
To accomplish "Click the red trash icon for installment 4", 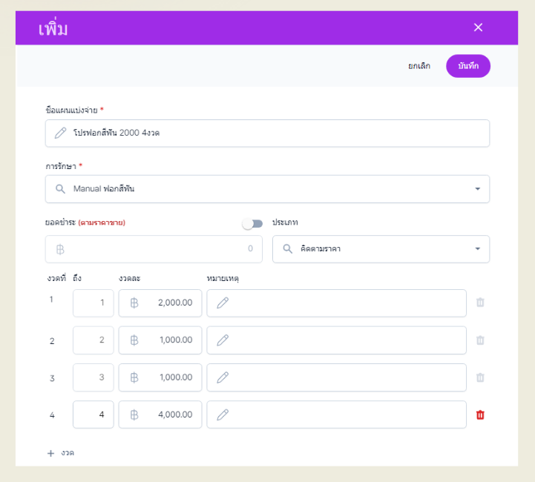I will click(x=480, y=415).
